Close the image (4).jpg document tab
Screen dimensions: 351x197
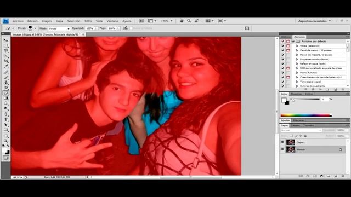[x=83, y=34]
